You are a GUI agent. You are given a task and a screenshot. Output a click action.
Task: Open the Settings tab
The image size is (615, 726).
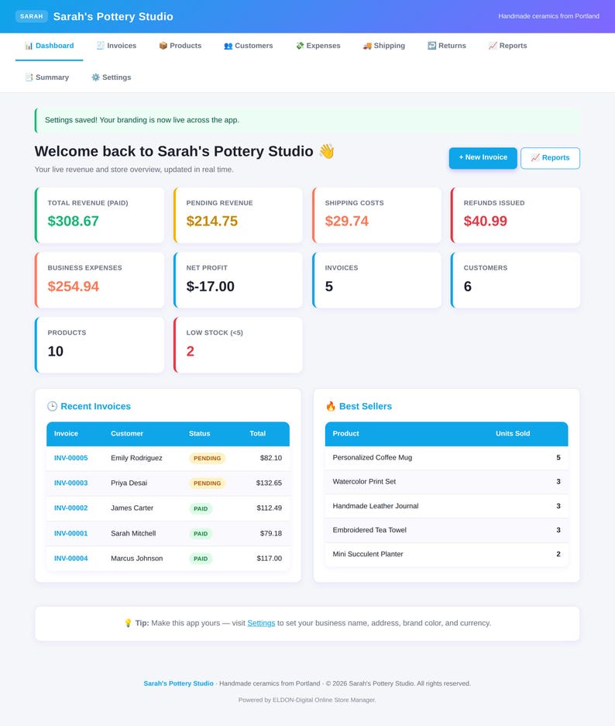[x=111, y=77]
